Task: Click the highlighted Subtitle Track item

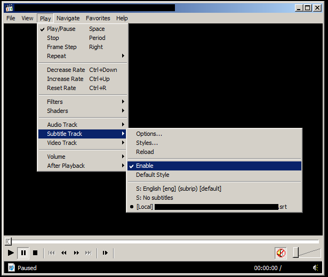Action: [82, 134]
